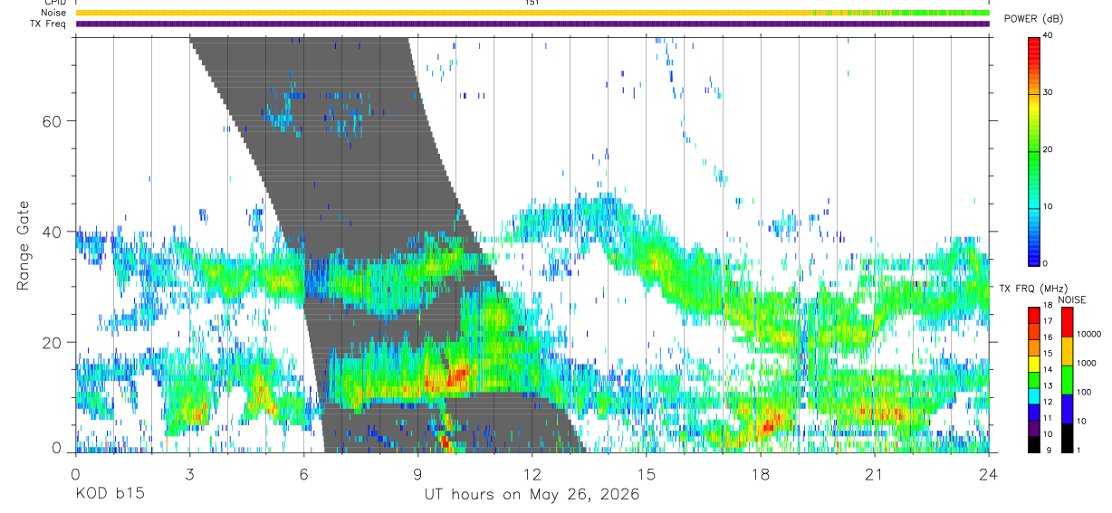Screen dimensions: 1112x513
Task: Click the 100 label on NOISE scale
Action: pos(1084,393)
